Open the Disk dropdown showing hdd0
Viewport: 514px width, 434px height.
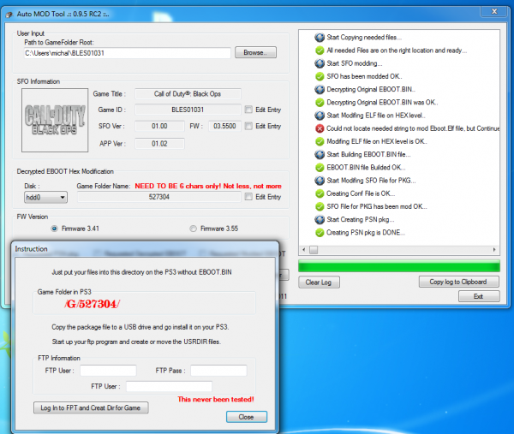pos(45,197)
